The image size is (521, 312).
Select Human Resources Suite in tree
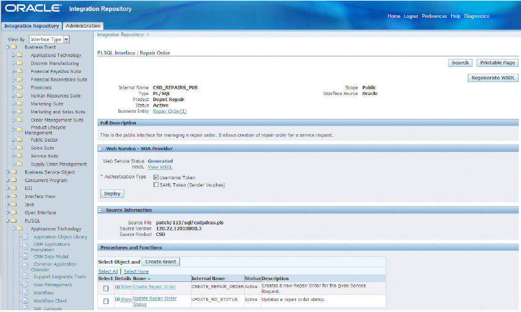pos(56,96)
